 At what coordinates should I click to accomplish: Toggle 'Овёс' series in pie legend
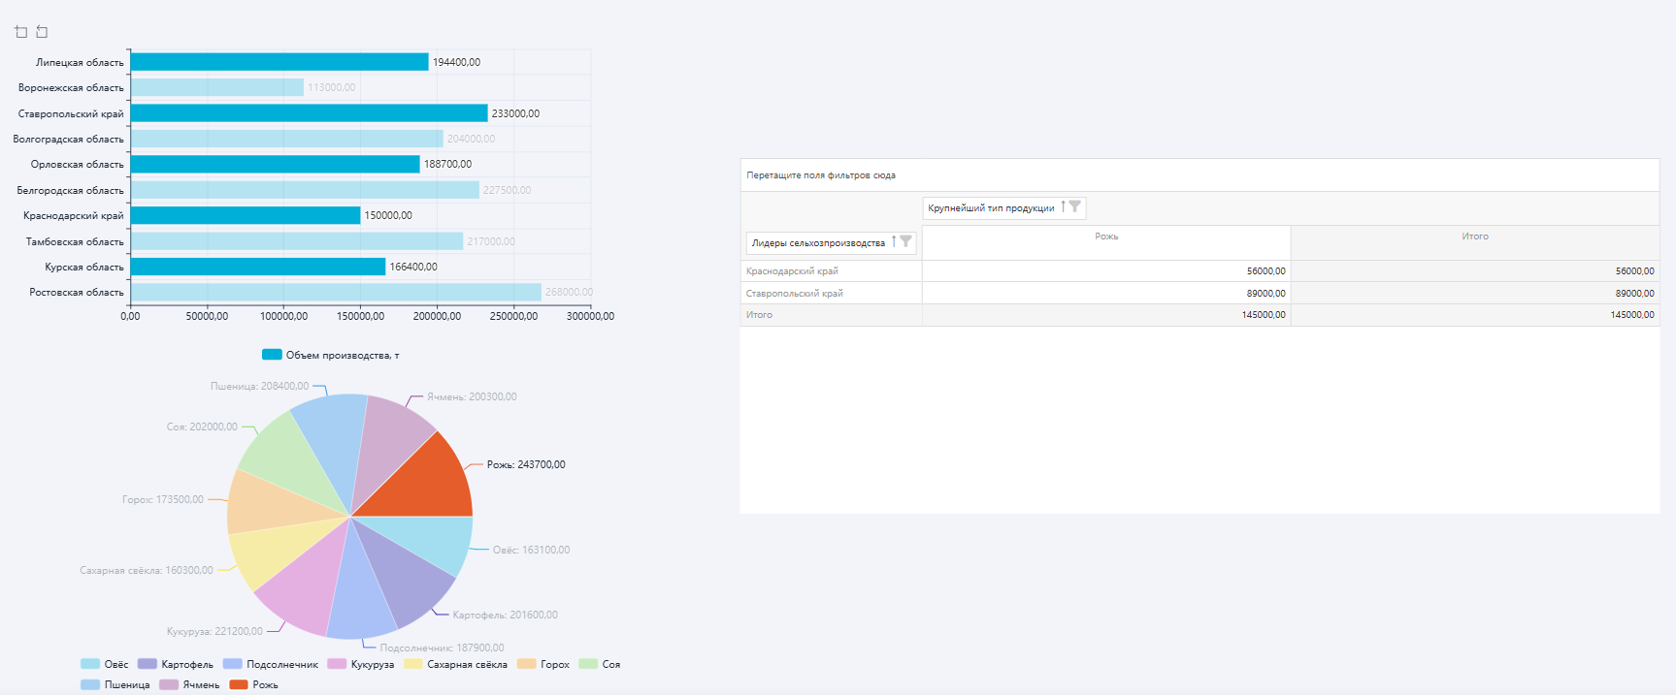(105, 664)
